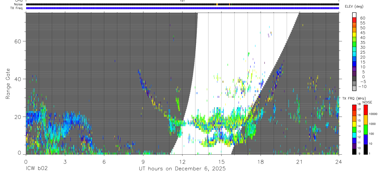Click the orange segment of TX FRQ color bar
381x175 pixels.
point(354,119)
